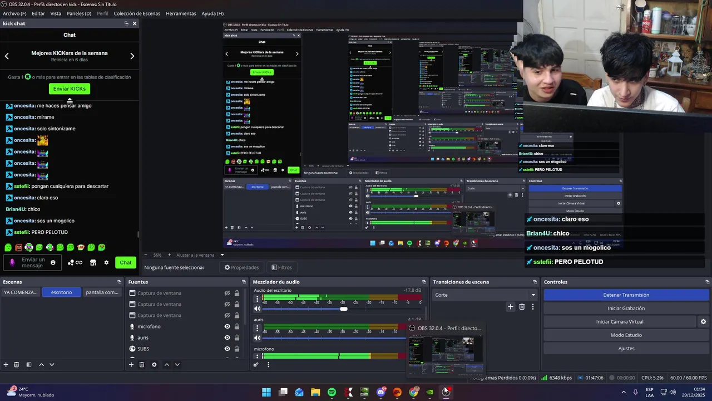Viewport: 712px width, 401px height.
Task: Open the shop icon in chat bar
Action: [x=93, y=262]
